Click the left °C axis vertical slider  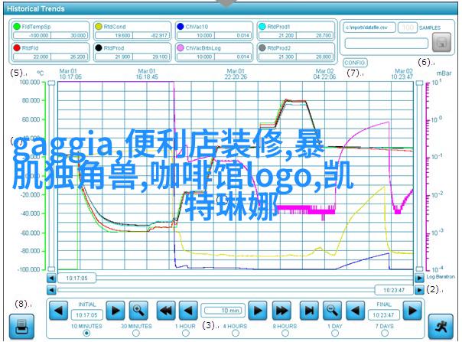tap(51, 176)
